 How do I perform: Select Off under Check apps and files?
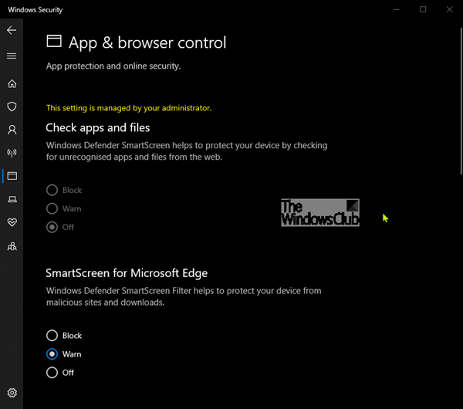(x=52, y=227)
